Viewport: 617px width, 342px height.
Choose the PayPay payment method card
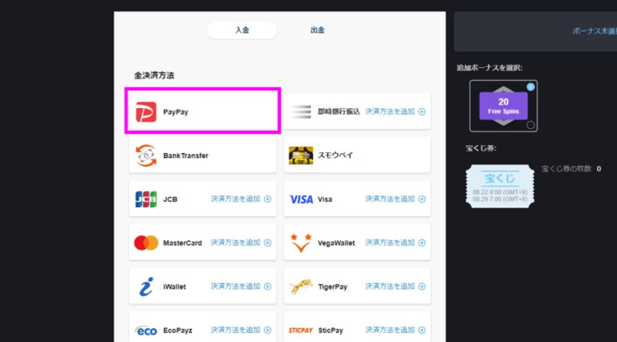click(203, 111)
